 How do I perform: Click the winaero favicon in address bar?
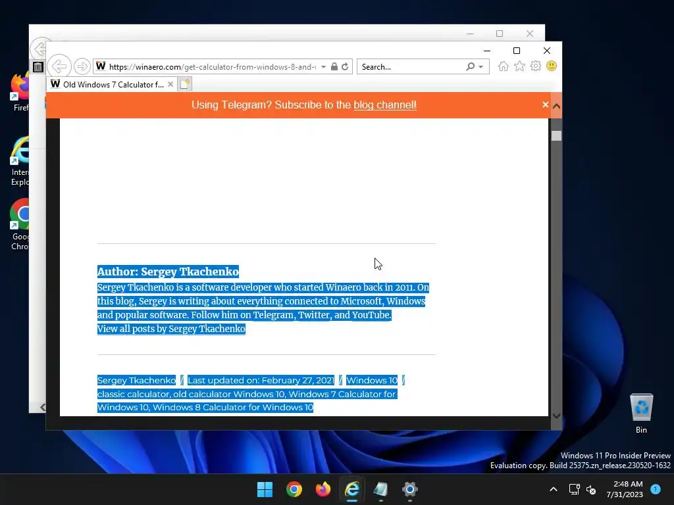[x=101, y=66]
